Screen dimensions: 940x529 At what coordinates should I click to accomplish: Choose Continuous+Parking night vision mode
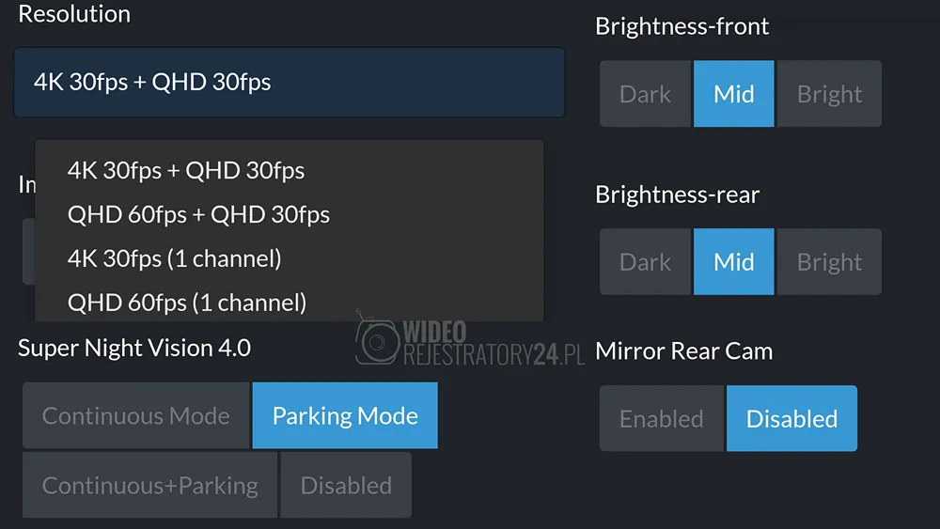150,486
